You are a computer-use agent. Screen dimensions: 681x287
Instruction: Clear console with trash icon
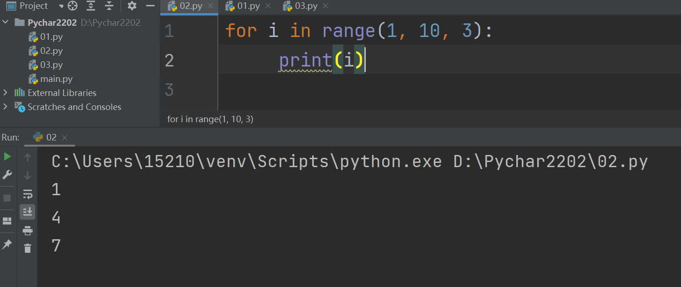[x=28, y=249]
